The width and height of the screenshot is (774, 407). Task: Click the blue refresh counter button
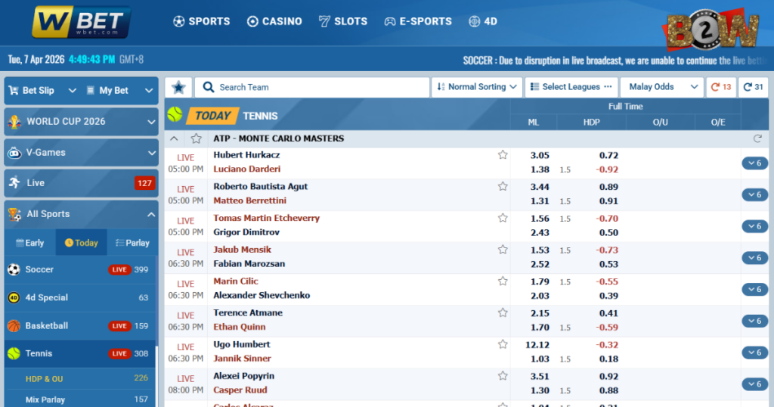754,87
